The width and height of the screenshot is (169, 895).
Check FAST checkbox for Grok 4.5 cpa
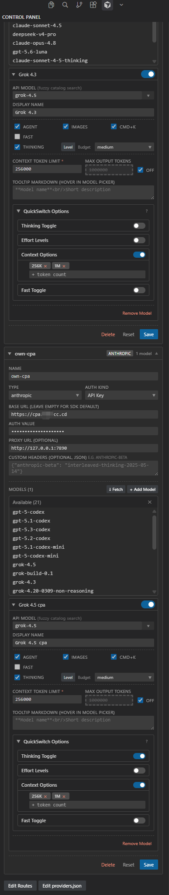pyautogui.click(x=17, y=667)
